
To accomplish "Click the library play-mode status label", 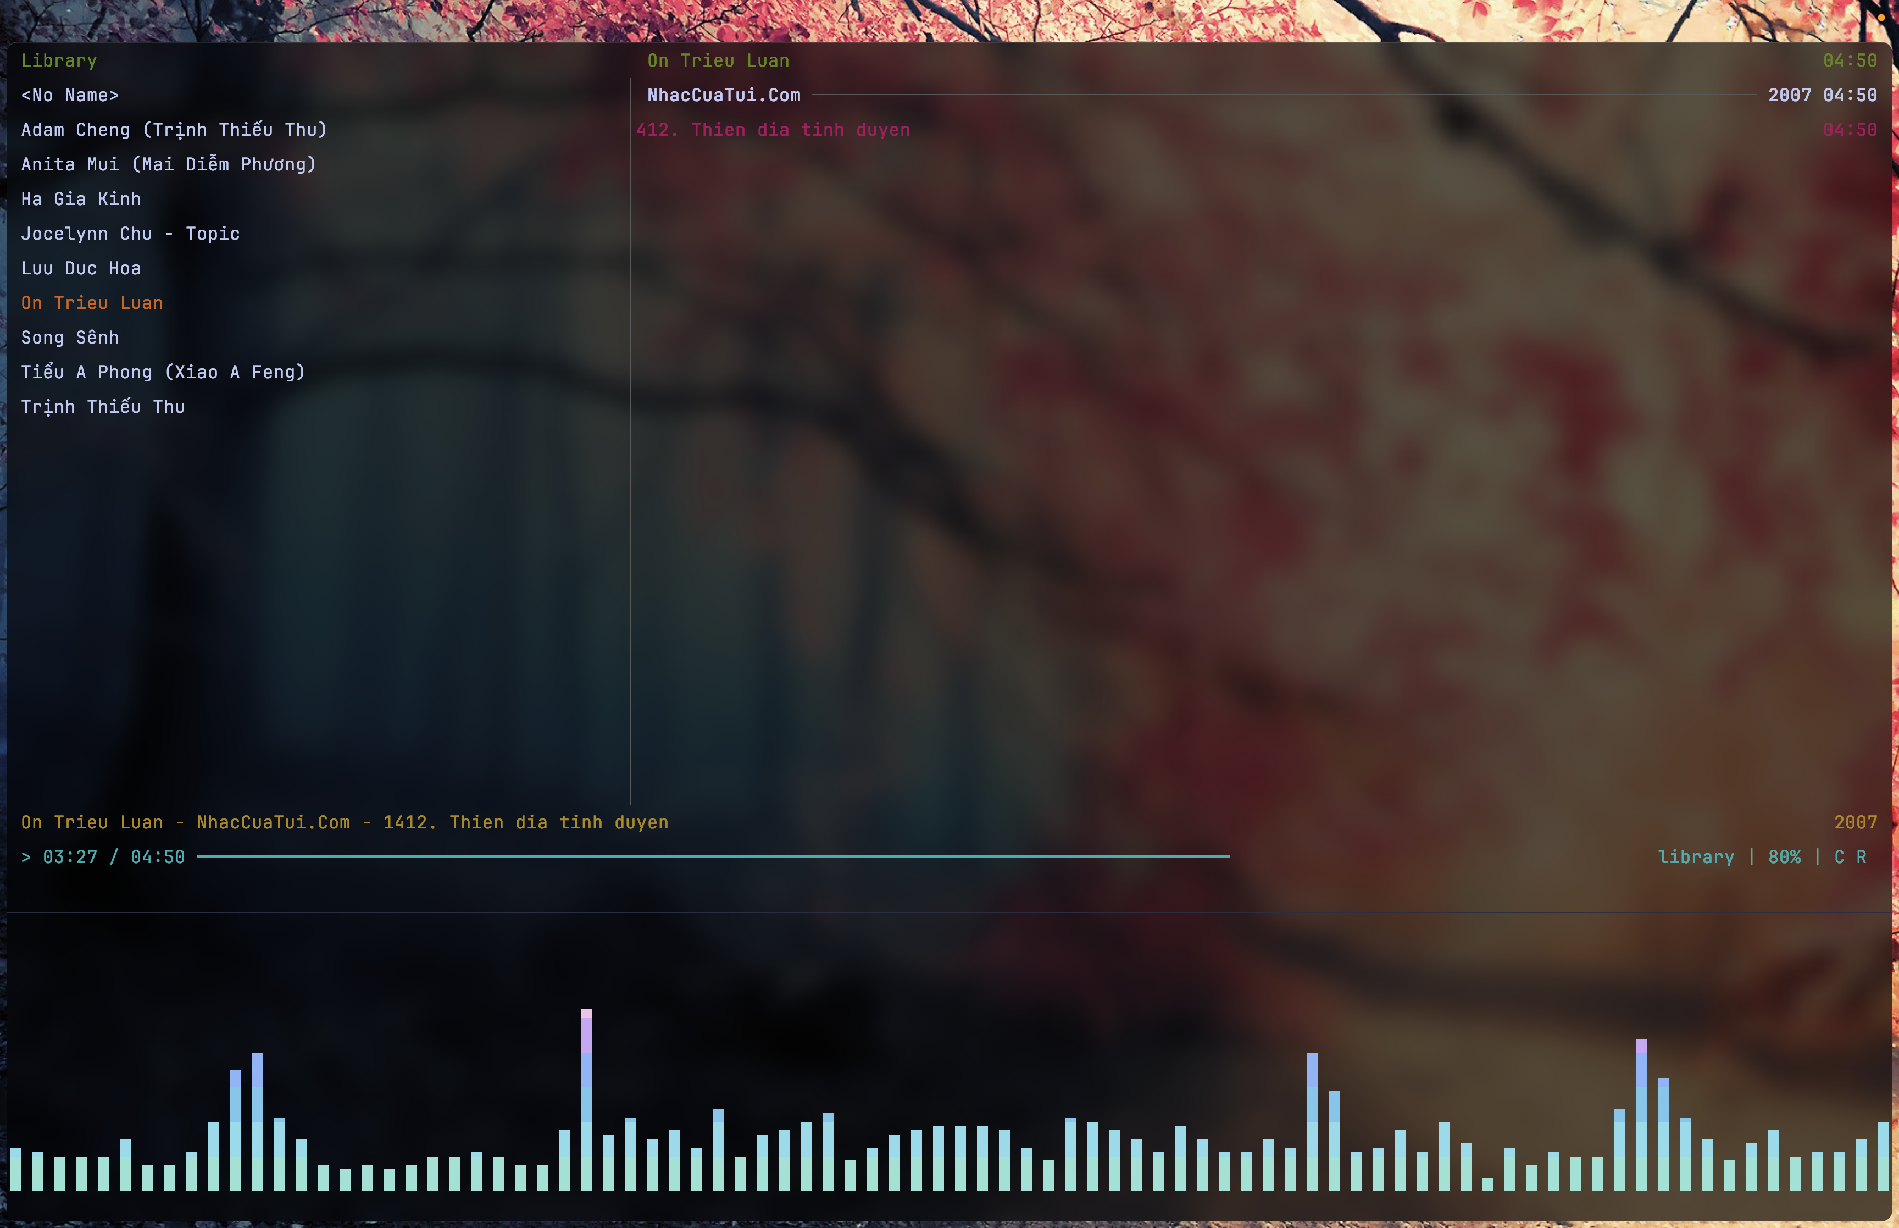I will tap(1696, 857).
